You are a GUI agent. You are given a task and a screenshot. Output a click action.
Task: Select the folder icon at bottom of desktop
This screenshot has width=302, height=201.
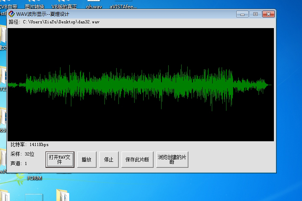pos(62,195)
